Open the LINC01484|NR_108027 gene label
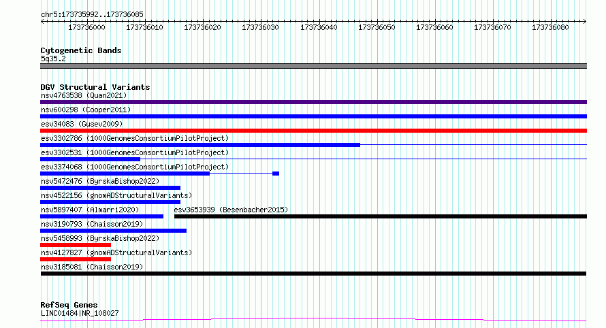 point(80,313)
